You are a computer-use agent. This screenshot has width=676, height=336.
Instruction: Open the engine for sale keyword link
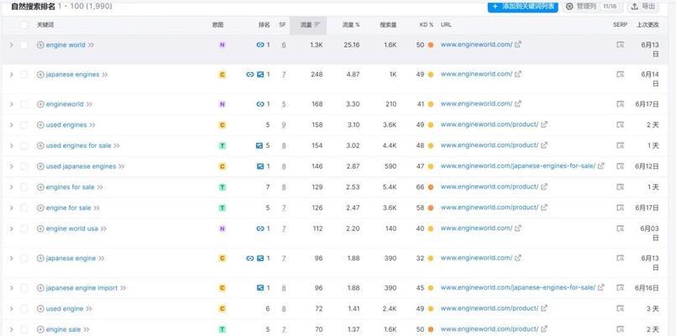click(x=69, y=207)
